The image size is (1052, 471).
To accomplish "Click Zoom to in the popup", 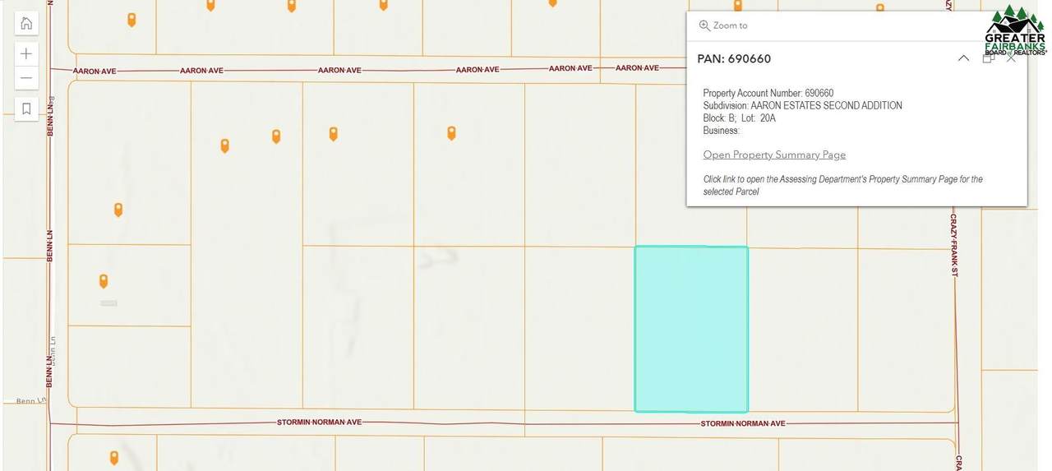I will [x=723, y=25].
